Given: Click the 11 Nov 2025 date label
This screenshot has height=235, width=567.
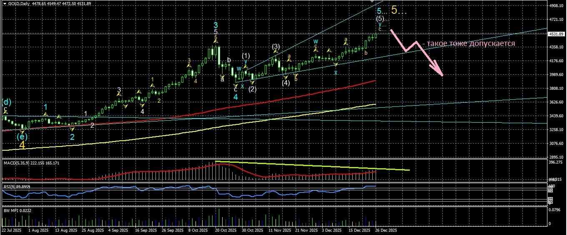Looking at the screenshot, I should pos(279,230).
